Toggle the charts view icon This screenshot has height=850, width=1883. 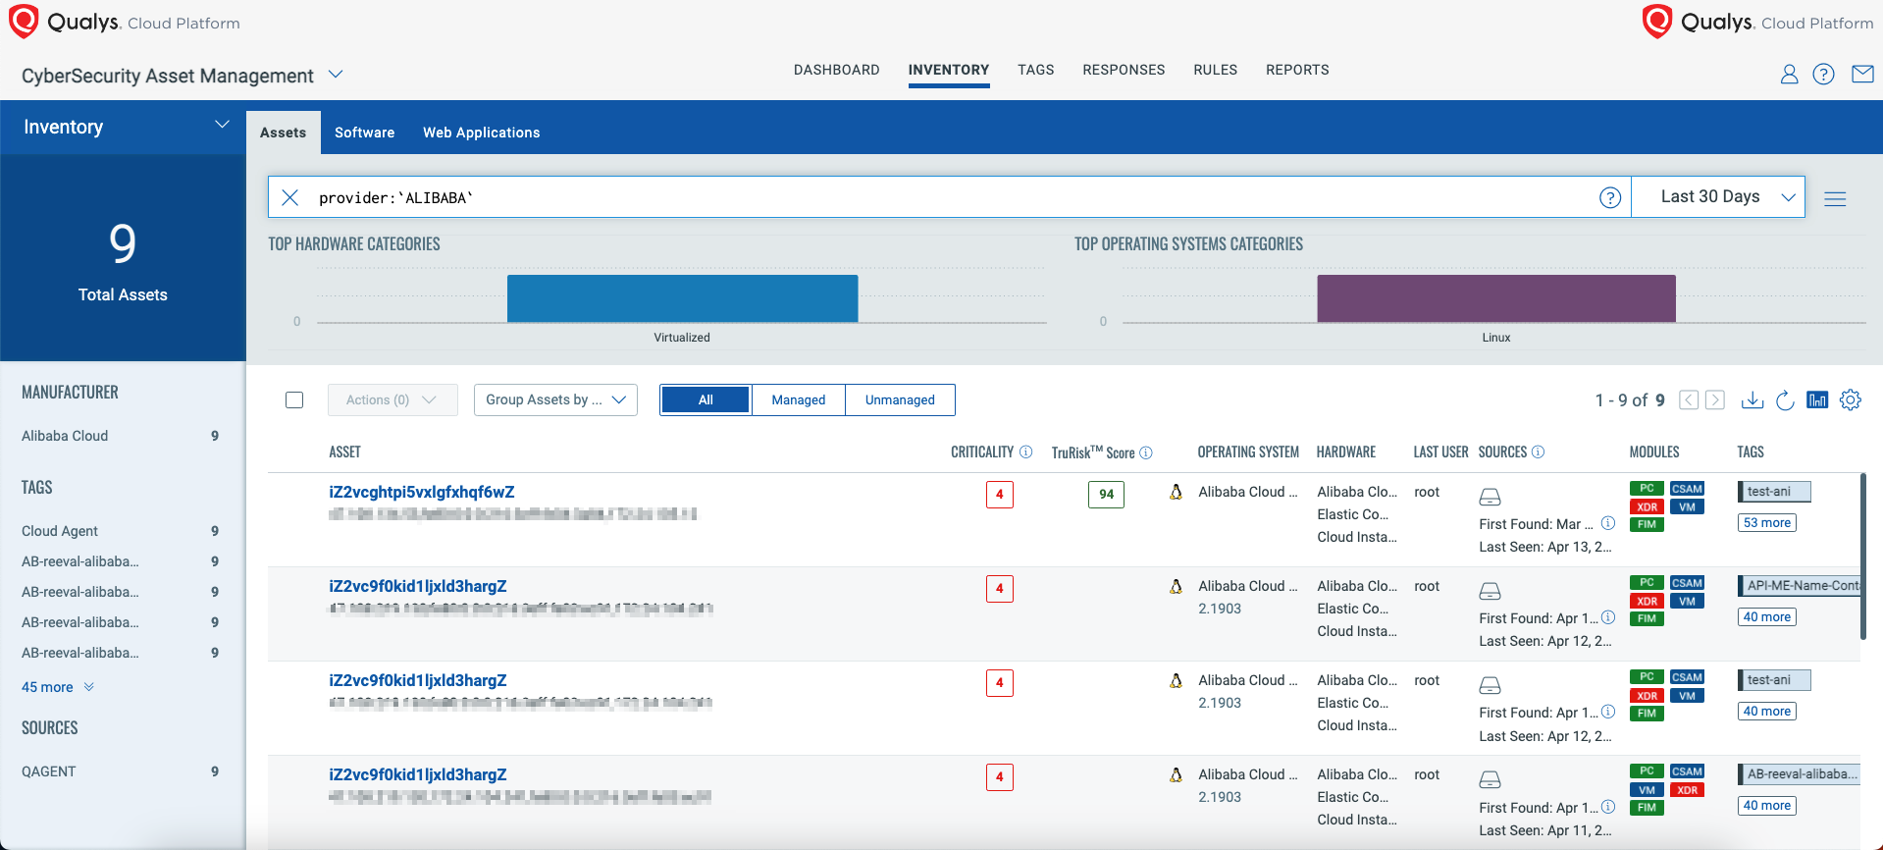pyautogui.click(x=1817, y=399)
